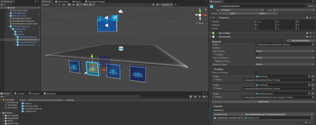Switch to the Console tab

coord(19,94)
